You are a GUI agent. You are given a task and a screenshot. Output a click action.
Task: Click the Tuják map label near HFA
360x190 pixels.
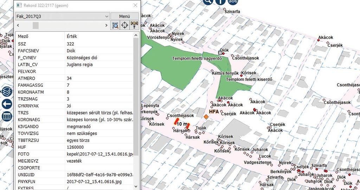201,128
